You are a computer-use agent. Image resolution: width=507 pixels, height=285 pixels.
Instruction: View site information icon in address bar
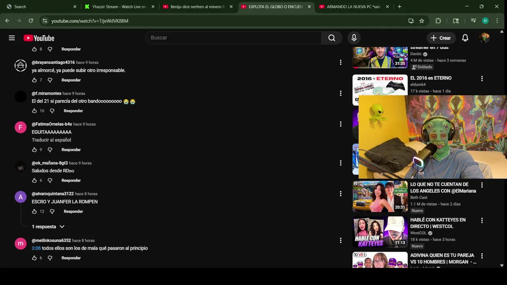[x=45, y=21]
